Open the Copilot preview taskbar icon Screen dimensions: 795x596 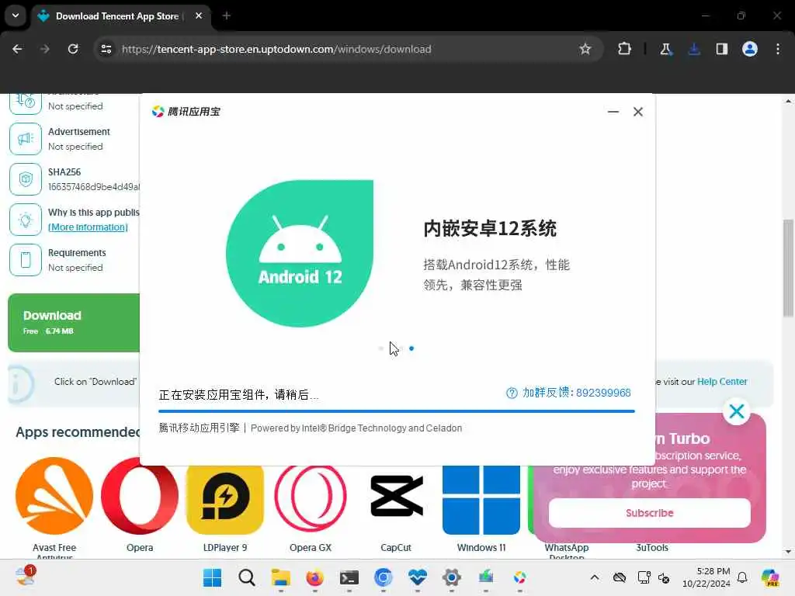pyautogui.click(x=771, y=577)
